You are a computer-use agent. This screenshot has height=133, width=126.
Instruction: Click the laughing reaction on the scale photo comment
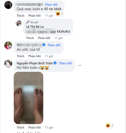coord(109,125)
